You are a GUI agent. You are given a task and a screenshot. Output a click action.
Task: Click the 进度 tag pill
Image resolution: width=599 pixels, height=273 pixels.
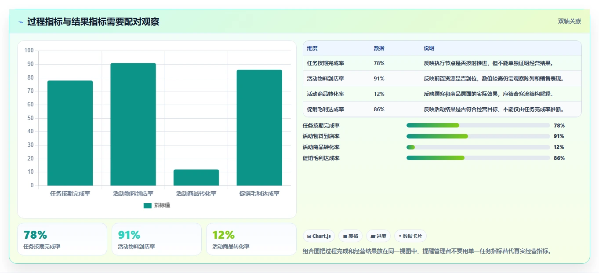pos(378,236)
